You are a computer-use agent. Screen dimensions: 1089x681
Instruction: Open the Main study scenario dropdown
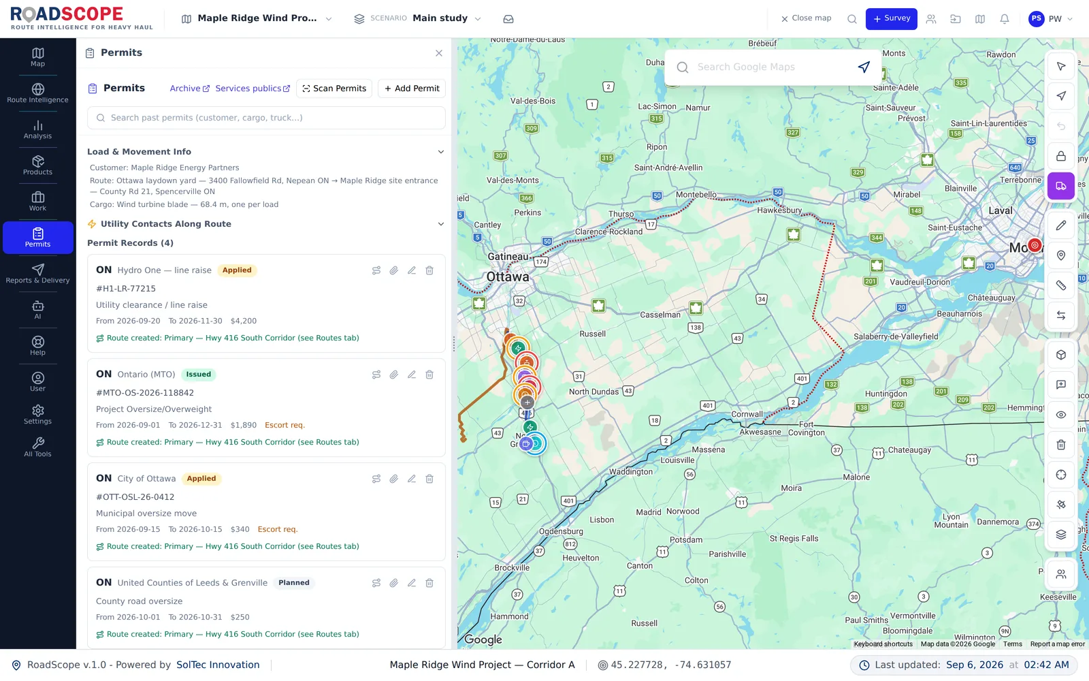point(418,18)
